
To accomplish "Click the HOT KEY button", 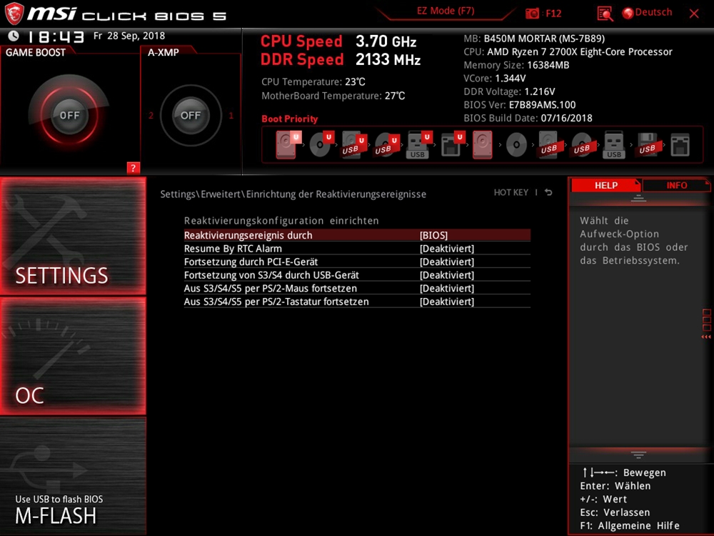I will pos(511,192).
